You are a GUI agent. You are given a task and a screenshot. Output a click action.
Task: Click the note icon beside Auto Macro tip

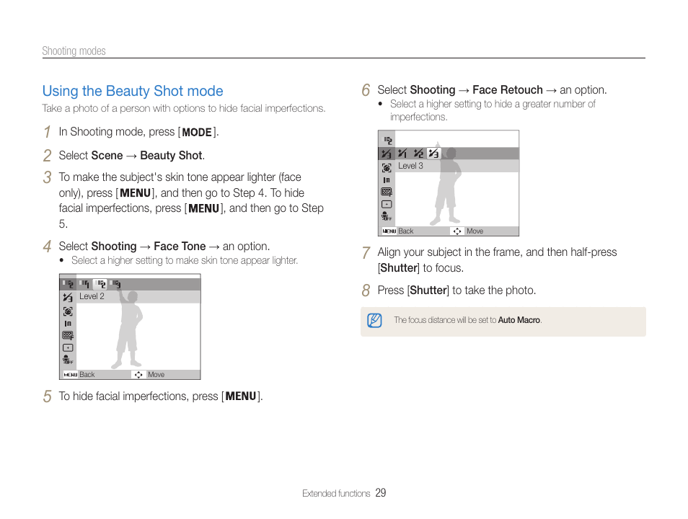pos(374,320)
